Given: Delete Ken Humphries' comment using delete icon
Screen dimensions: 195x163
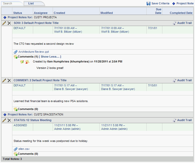Looking at the screenshot, I should pos(27,62).
